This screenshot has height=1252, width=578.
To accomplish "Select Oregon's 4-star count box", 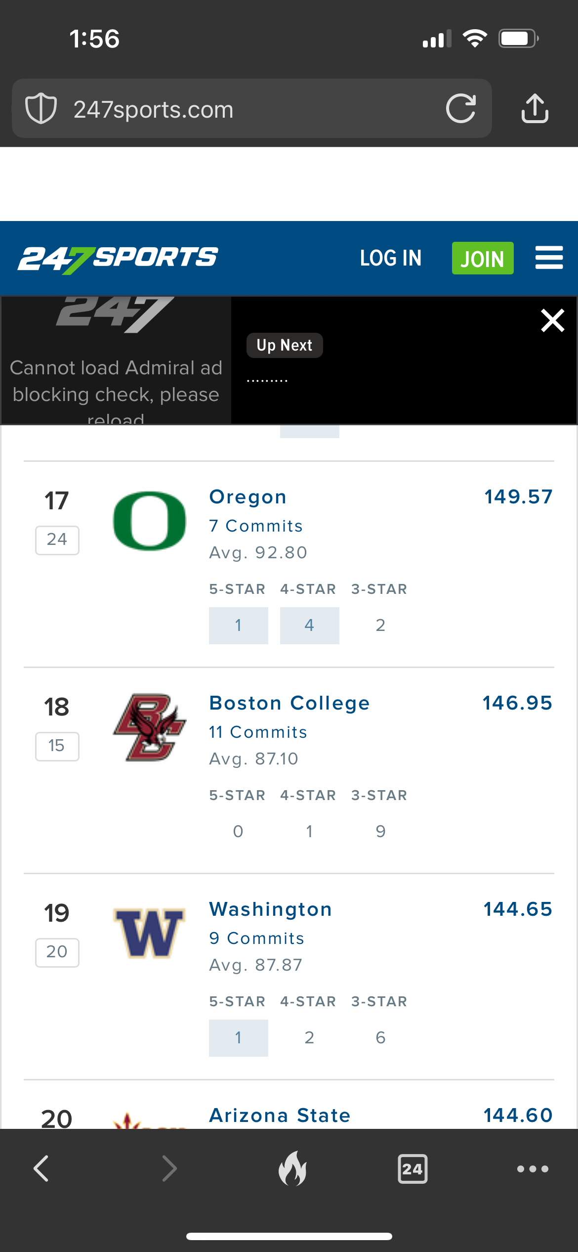I will pos(309,626).
